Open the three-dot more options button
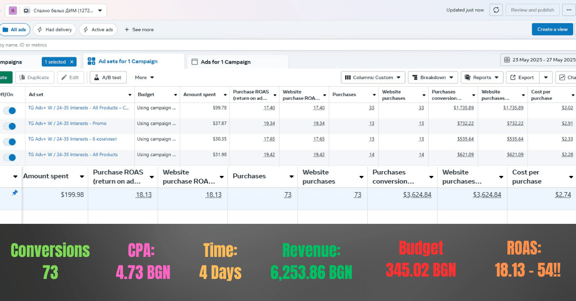 coord(569,10)
